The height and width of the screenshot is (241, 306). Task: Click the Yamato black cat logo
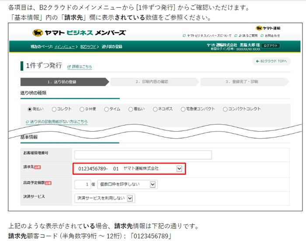(37, 33)
